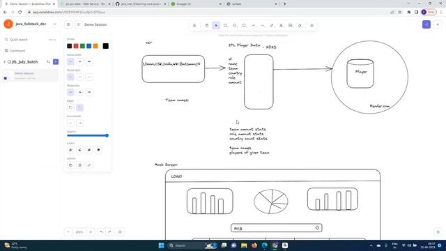Select the Hand pan tool
446x251 pixels.
(x=207, y=26)
